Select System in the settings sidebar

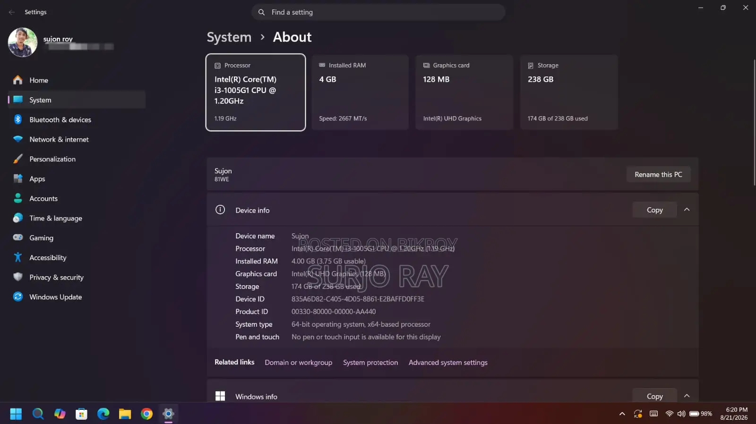pos(77,100)
